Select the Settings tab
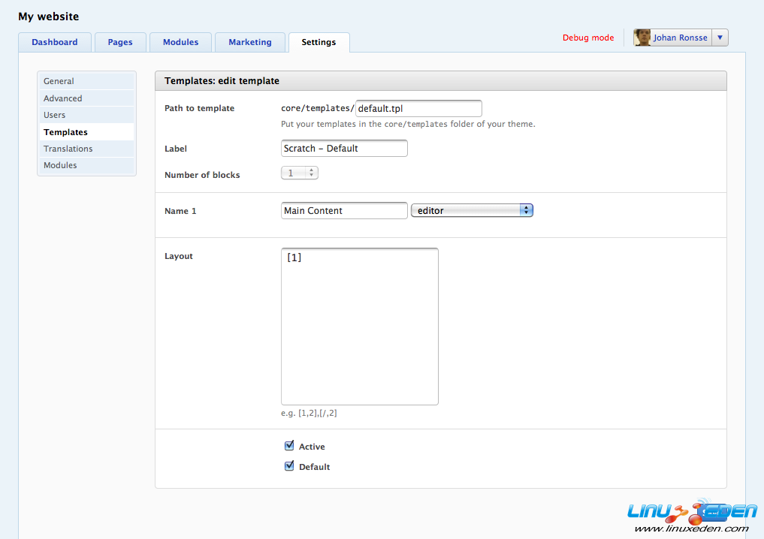Screen dimensions: 764x539 (319, 43)
